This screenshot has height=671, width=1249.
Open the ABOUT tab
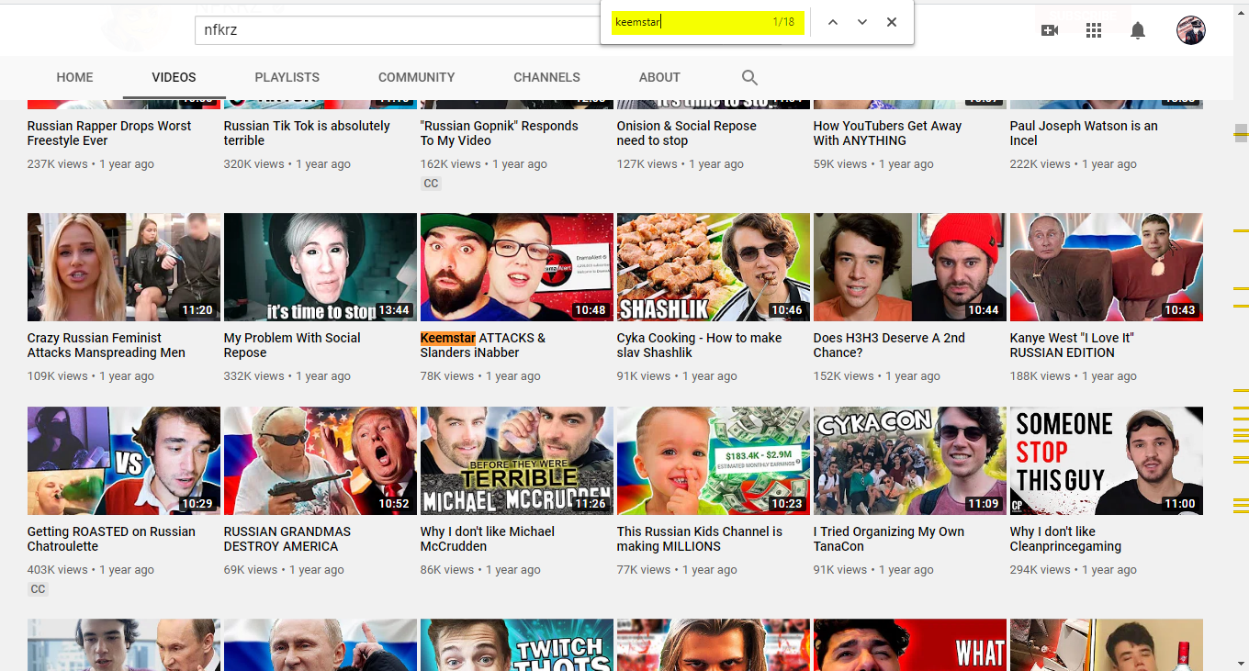(x=659, y=77)
